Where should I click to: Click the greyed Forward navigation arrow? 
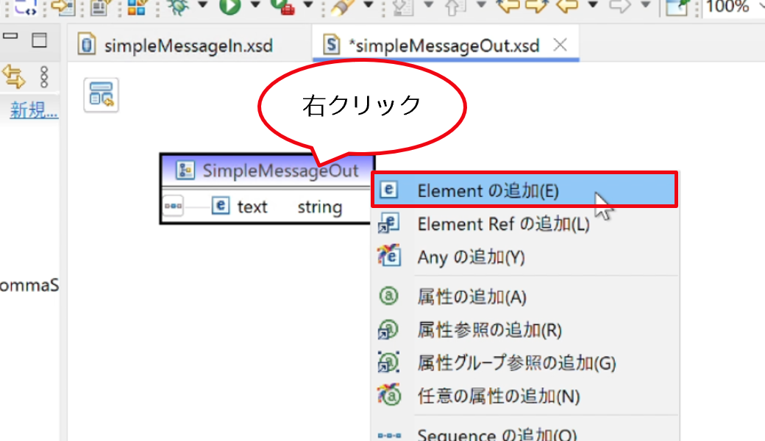[619, 6]
